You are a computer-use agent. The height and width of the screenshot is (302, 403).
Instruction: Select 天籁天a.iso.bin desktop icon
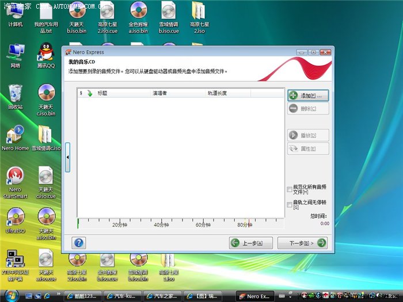(46, 224)
